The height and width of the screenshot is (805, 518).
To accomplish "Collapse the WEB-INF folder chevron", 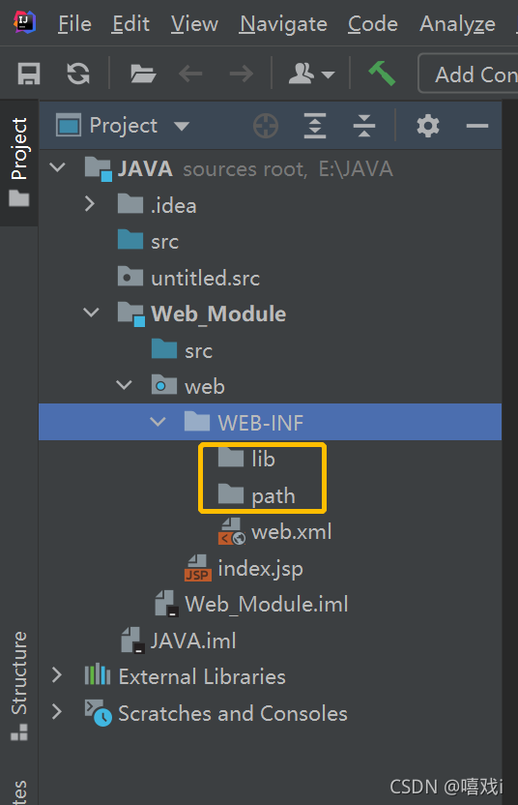I will point(158,422).
